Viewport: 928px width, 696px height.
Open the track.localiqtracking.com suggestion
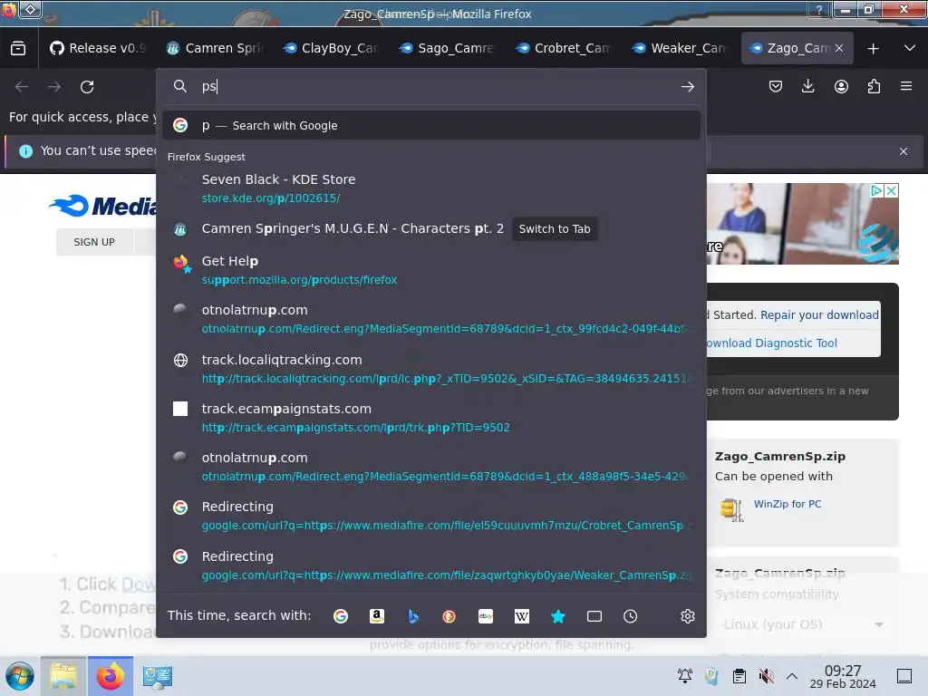point(430,369)
